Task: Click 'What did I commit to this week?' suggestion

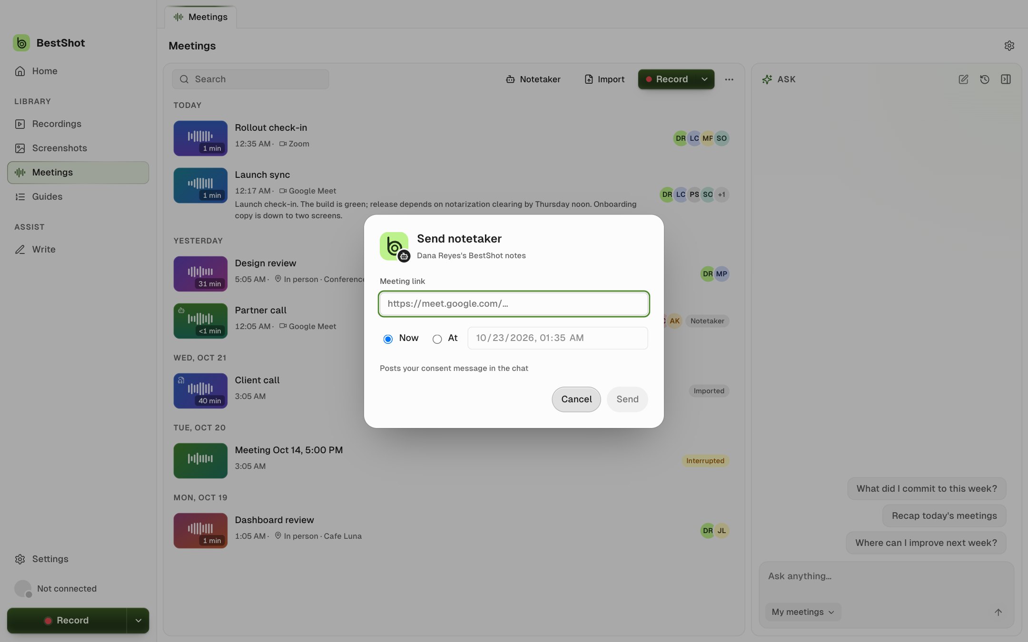Action: (x=926, y=488)
